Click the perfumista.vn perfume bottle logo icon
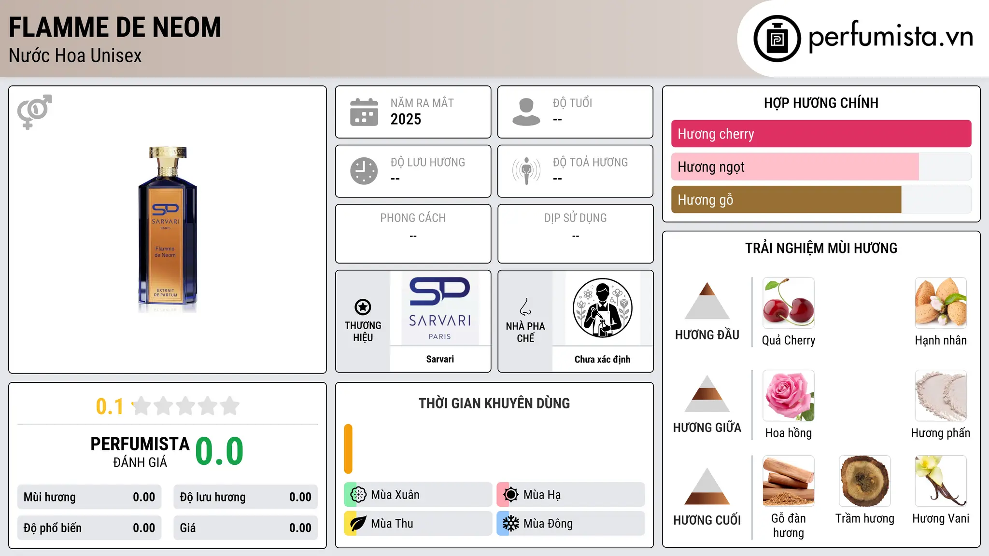The width and height of the screenshot is (989, 556). pyautogui.click(x=777, y=39)
